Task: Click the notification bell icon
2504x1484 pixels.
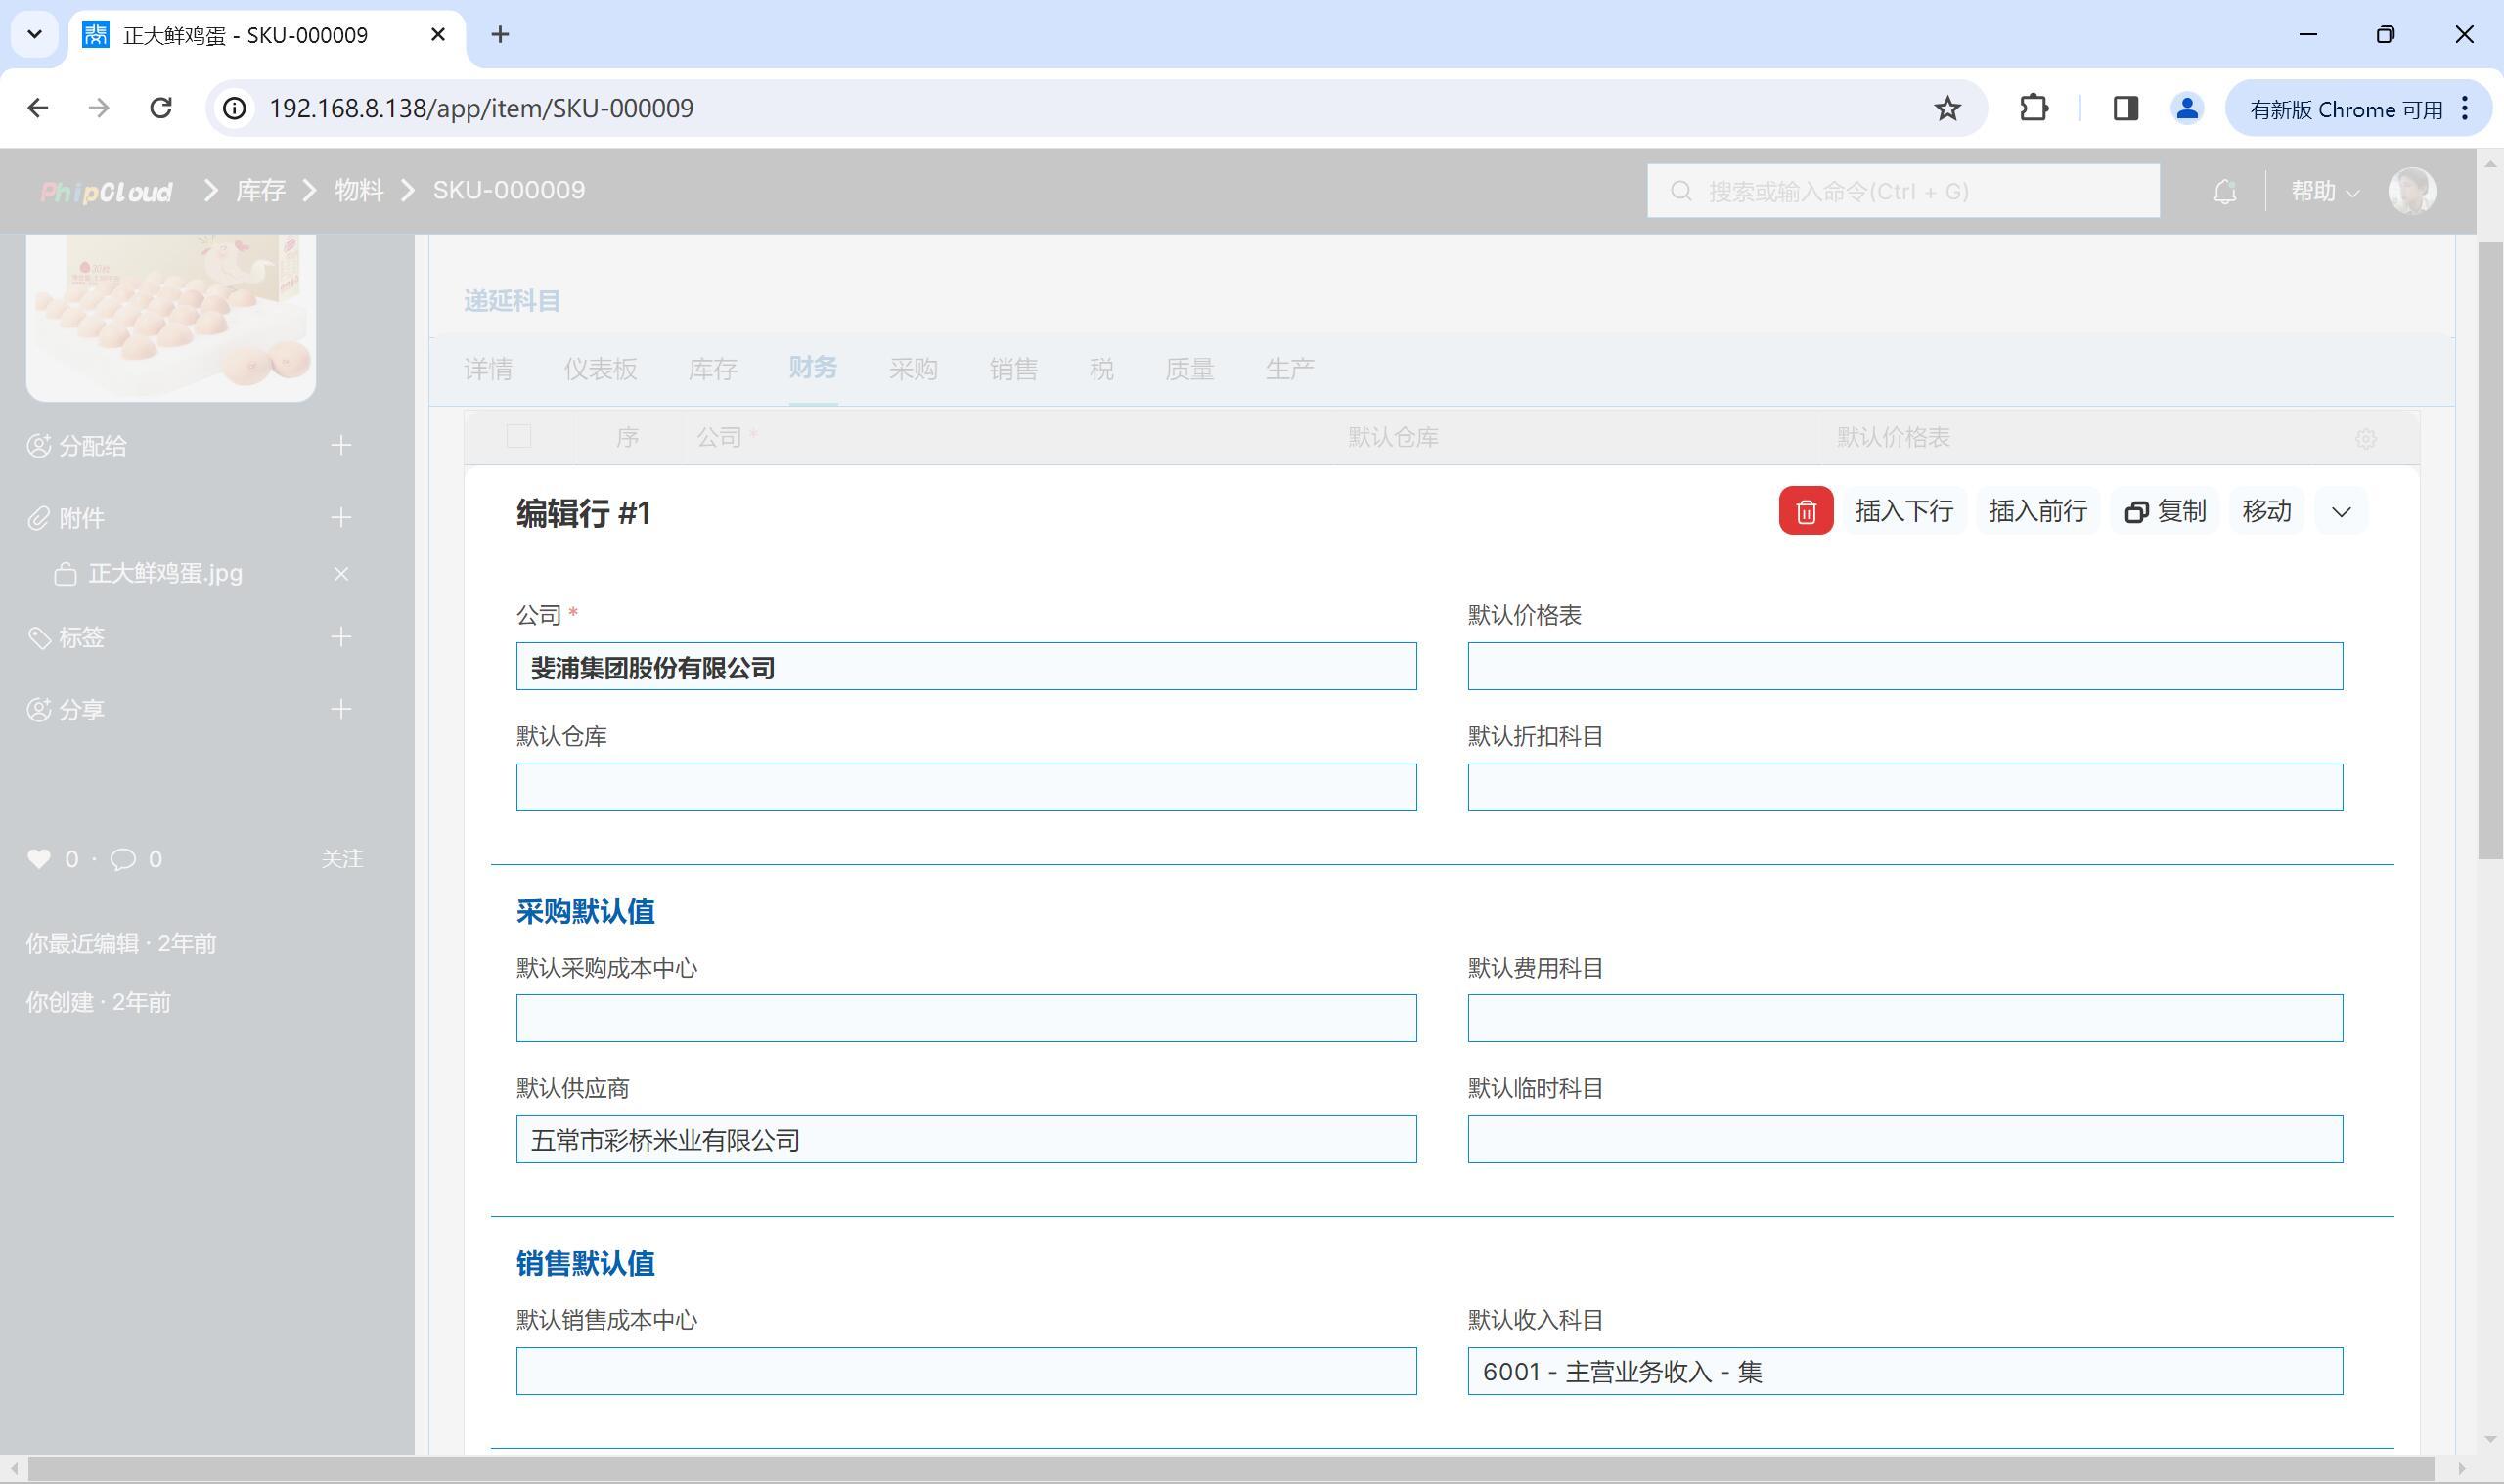Action: click(2224, 191)
